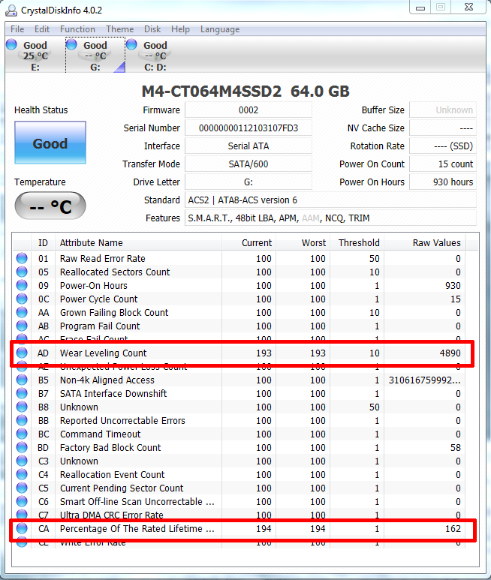
Task: Select the Reallocated Sectors Count row text
Action: pyautogui.click(x=115, y=272)
